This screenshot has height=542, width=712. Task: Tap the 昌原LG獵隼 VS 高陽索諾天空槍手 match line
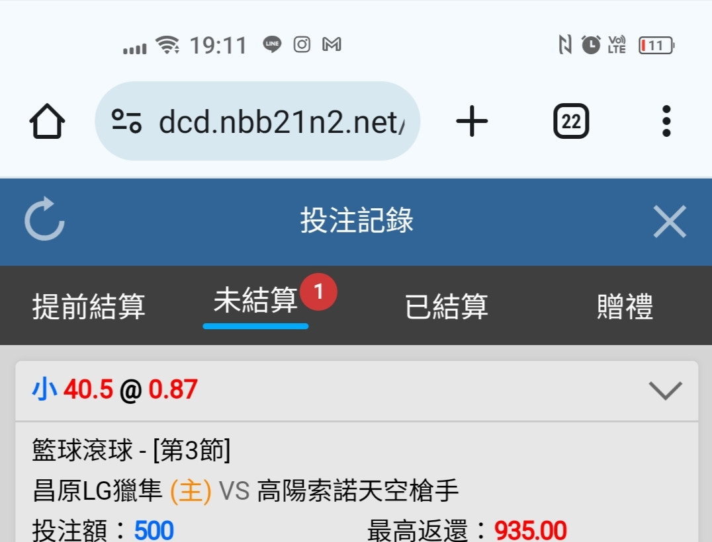point(245,490)
